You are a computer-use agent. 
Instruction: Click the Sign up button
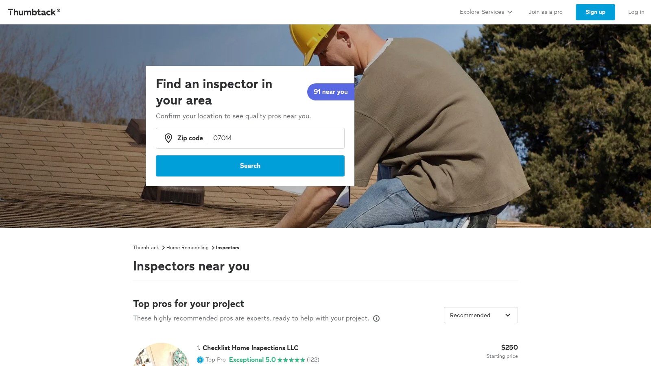click(595, 12)
